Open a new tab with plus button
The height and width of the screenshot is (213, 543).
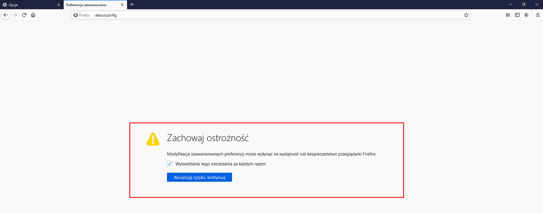[132, 4]
